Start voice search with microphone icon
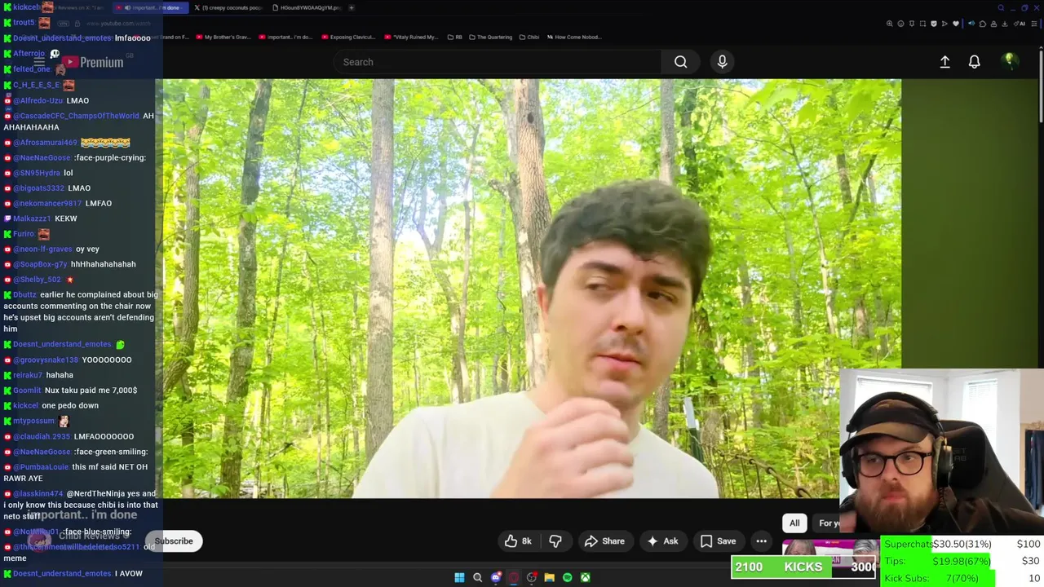This screenshot has height=587, width=1044. point(722,62)
